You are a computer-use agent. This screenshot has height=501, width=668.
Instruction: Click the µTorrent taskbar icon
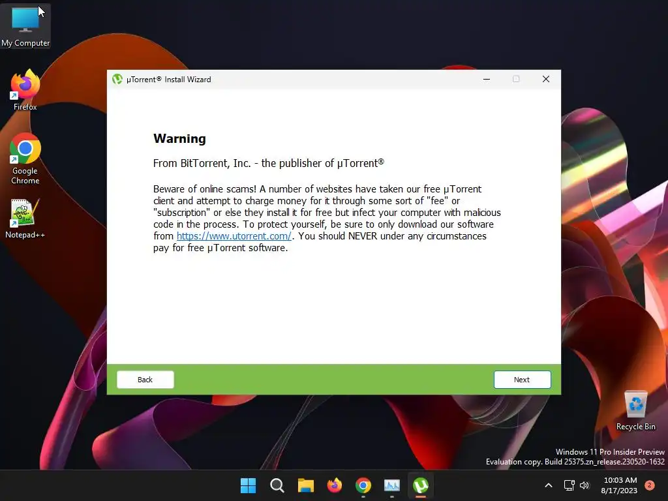pyautogui.click(x=421, y=485)
